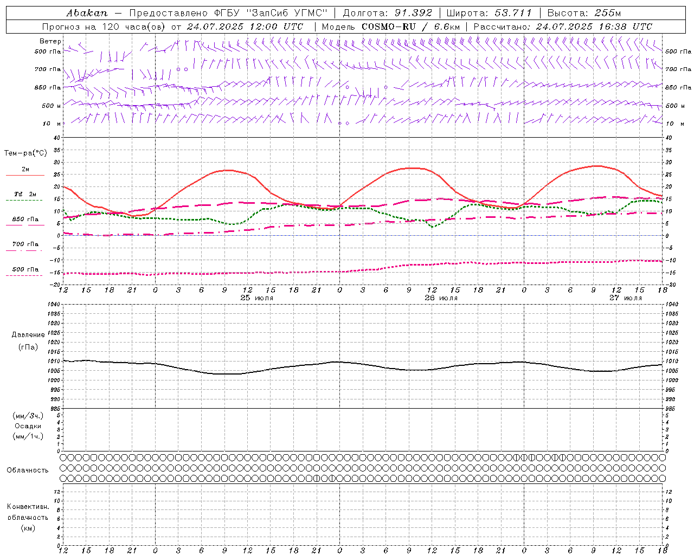This screenshot has width=694, height=555.
Task: Click the "(гПа)" pressure unit label
Action: coord(28,347)
